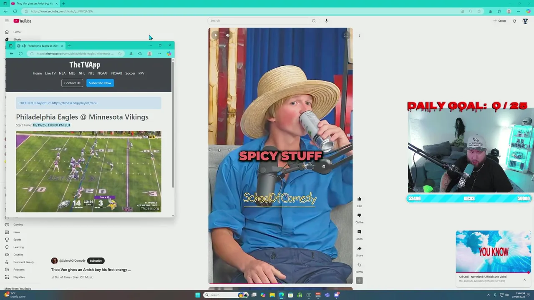Open the TheTVApp window three-dot browser menu

pos(159,54)
